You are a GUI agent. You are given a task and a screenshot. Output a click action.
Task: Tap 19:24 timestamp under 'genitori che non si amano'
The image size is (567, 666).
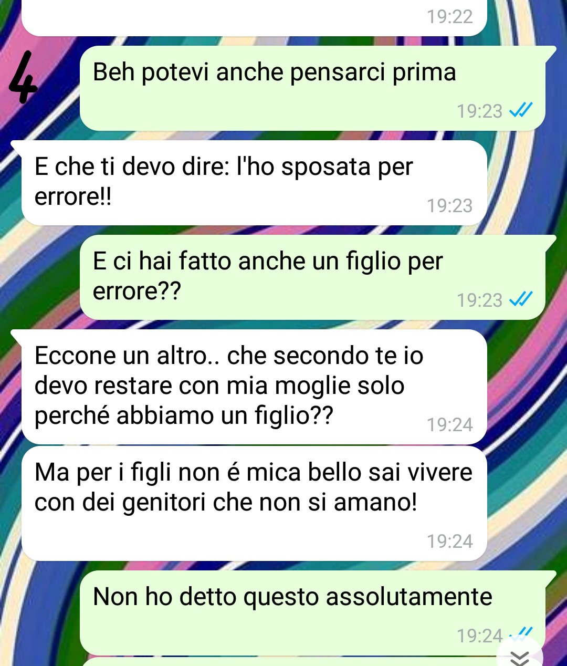(x=450, y=542)
